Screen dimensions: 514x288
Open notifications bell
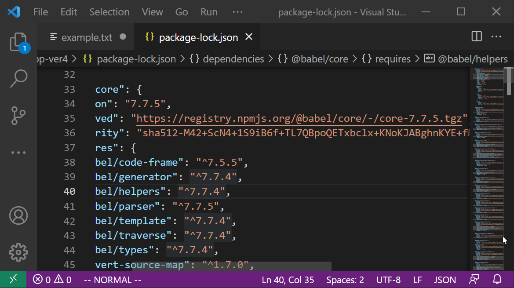(497, 280)
